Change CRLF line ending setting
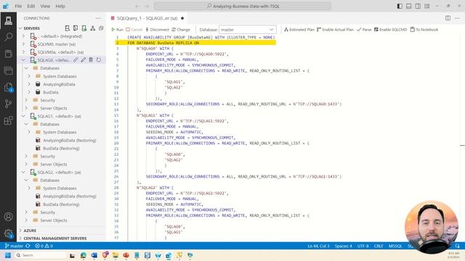The height and width of the screenshot is (261, 465). [379, 246]
